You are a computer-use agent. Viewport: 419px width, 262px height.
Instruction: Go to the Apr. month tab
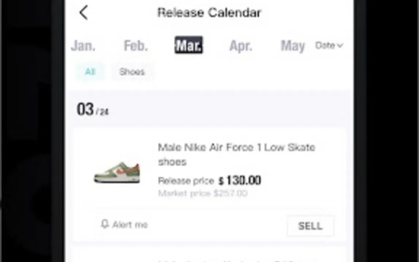pyautogui.click(x=241, y=46)
